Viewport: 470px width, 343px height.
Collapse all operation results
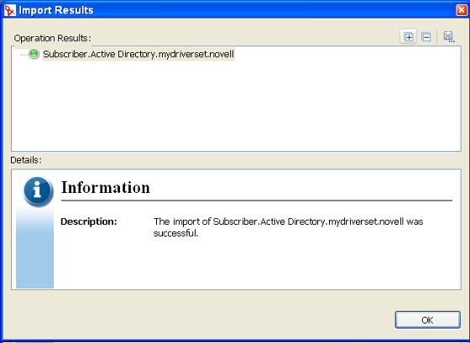point(426,37)
